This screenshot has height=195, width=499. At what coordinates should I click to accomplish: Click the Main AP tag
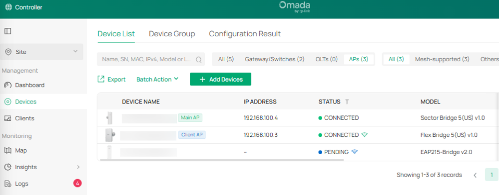pyautogui.click(x=190, y=117)
